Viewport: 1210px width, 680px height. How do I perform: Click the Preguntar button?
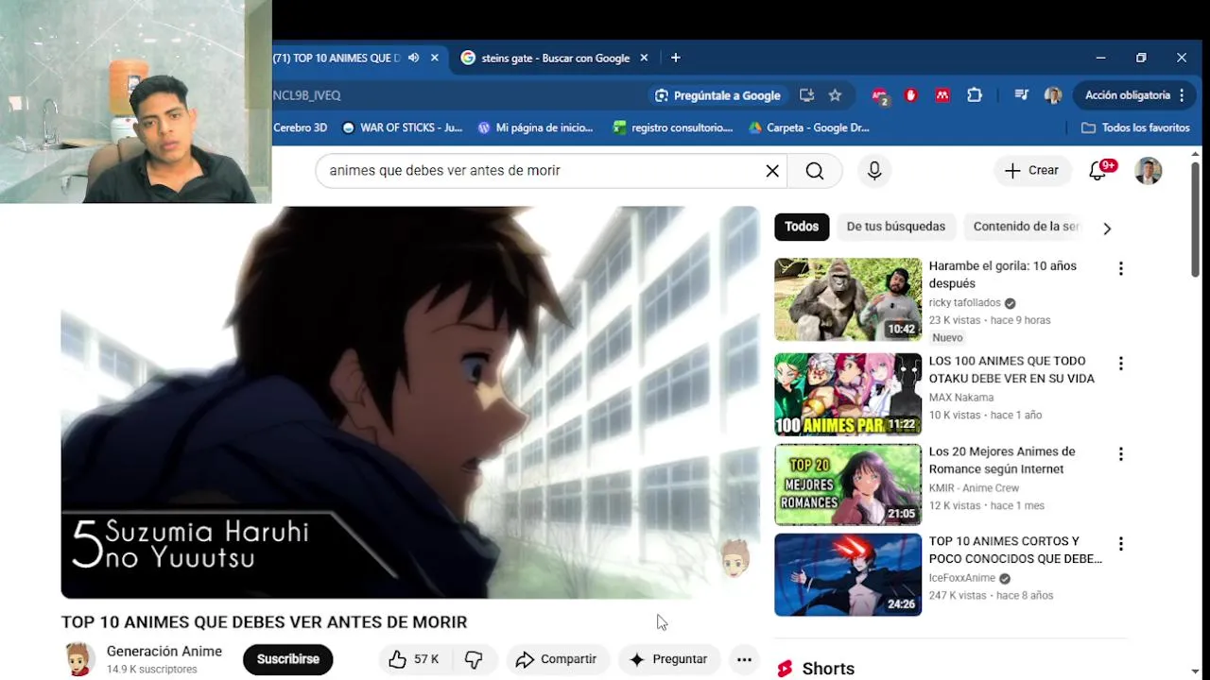(x=669, y=659)
